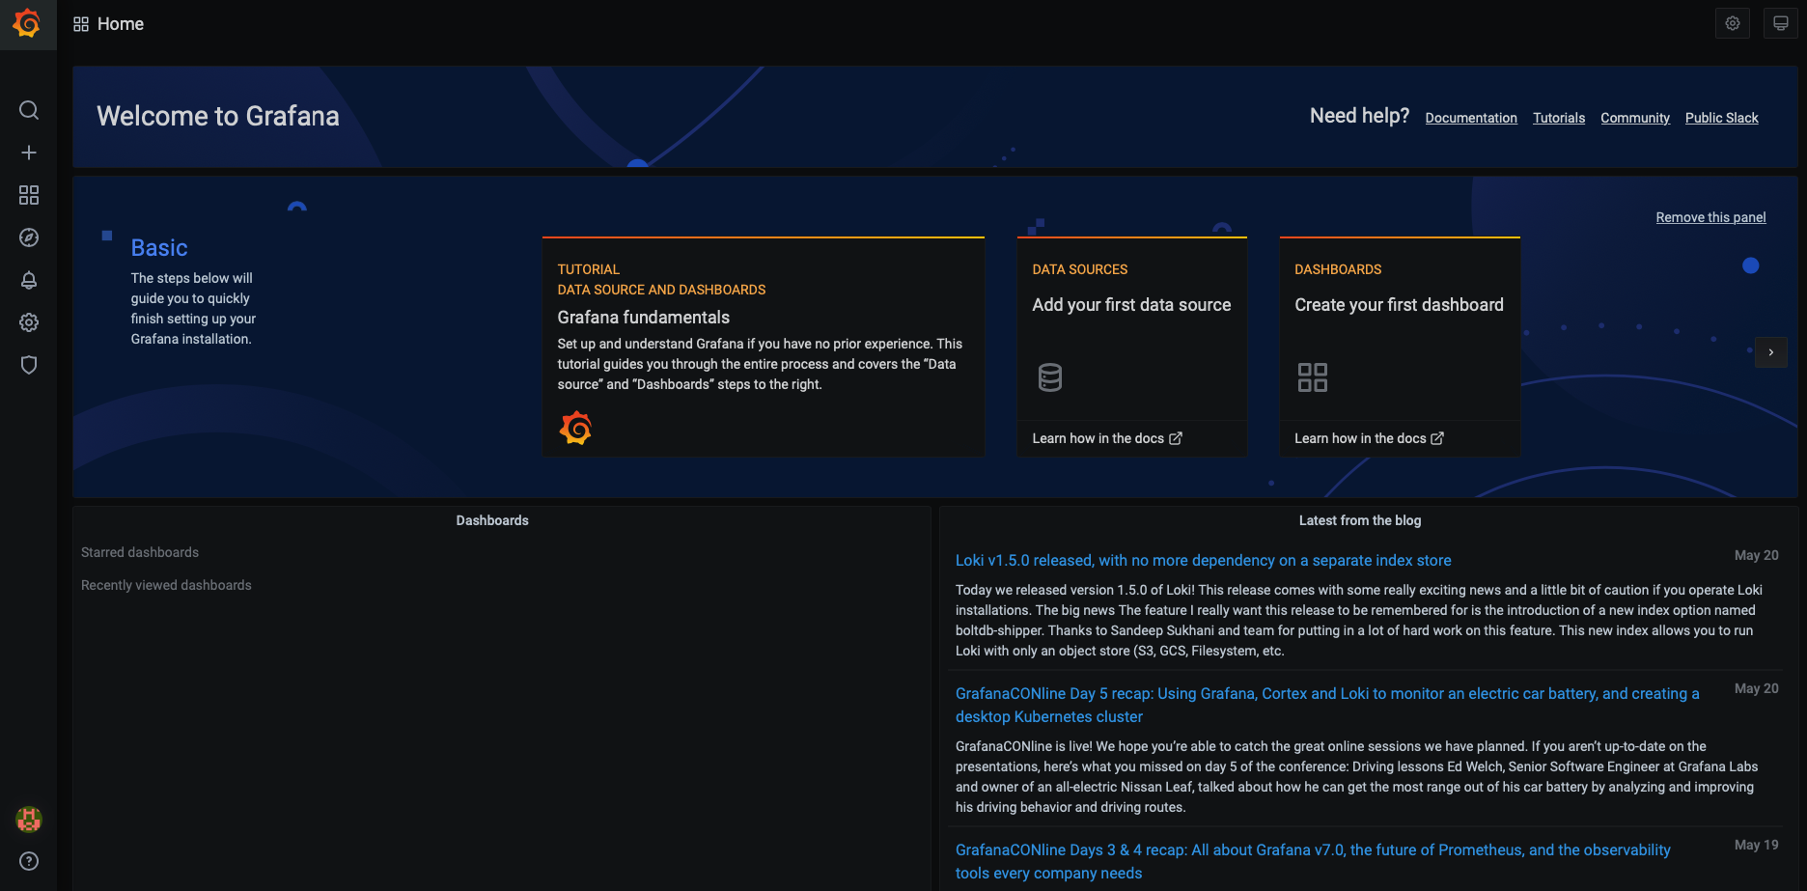Open the Alerting bell icon
This screenshot has width=1807, height=891.
click(x=29, y=280)
